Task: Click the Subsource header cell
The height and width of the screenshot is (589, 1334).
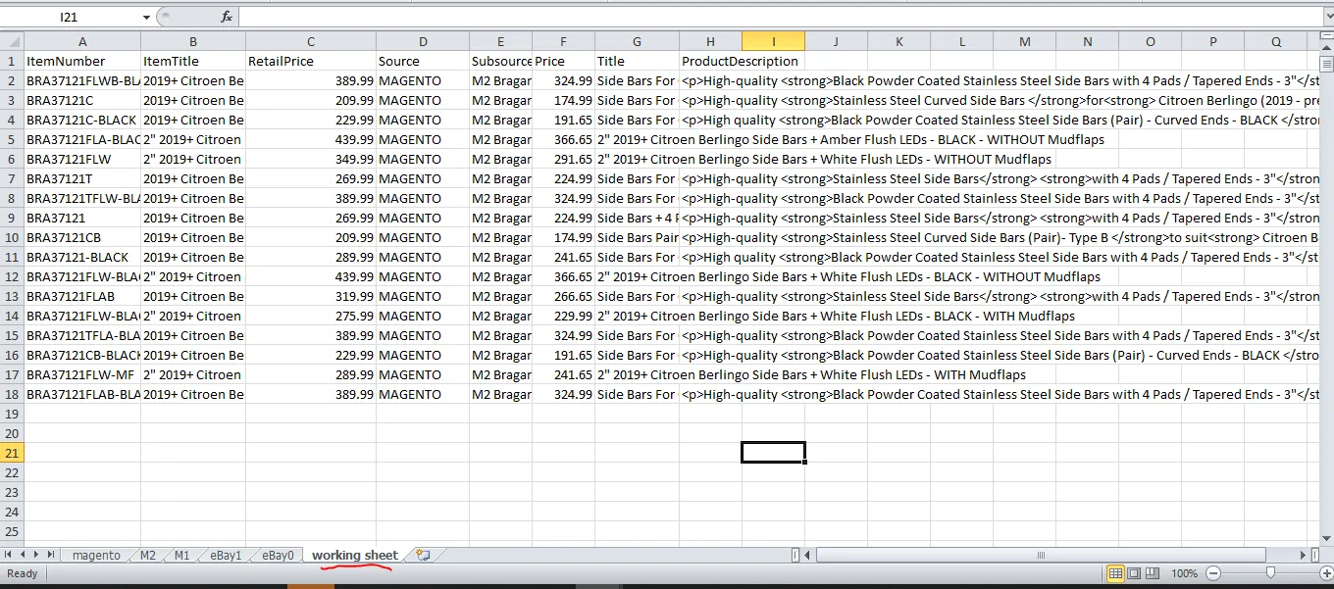Action: pos(501,61)
